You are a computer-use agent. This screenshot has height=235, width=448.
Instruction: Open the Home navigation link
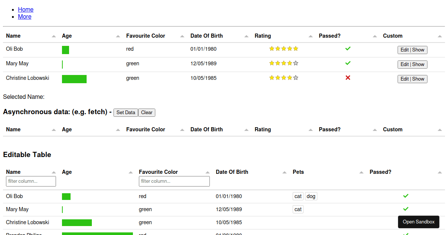tap(25, 9)
